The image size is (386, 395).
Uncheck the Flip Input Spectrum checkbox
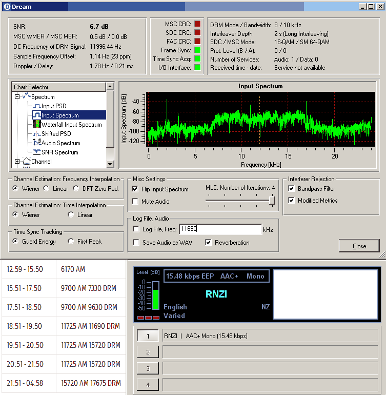pos(136,189)
